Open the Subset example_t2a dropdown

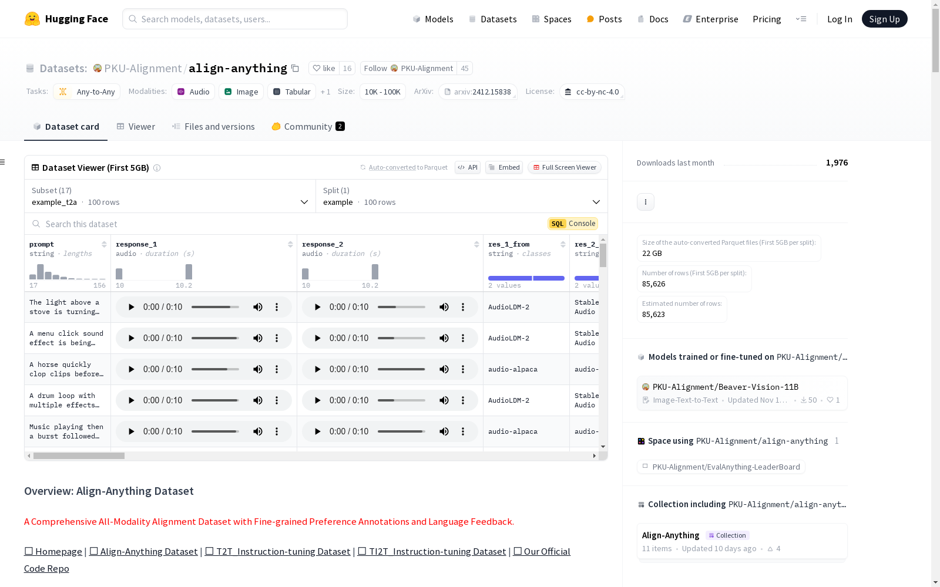(x=170, y=196)
